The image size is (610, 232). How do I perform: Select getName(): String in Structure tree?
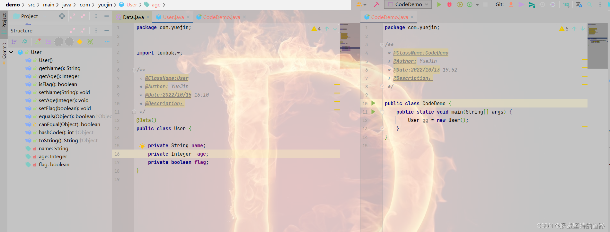pyautogui.click(x=60, y=68)
